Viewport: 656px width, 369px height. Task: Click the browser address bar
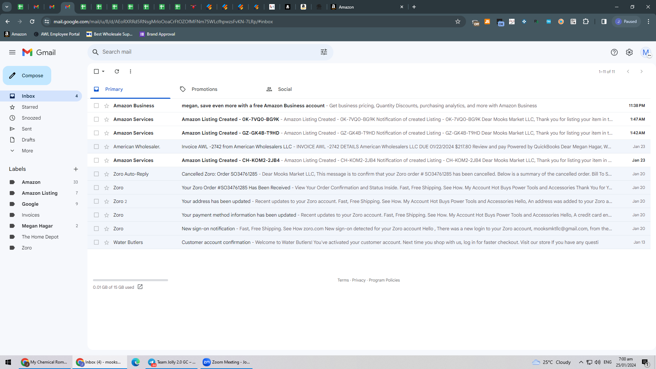253,22
